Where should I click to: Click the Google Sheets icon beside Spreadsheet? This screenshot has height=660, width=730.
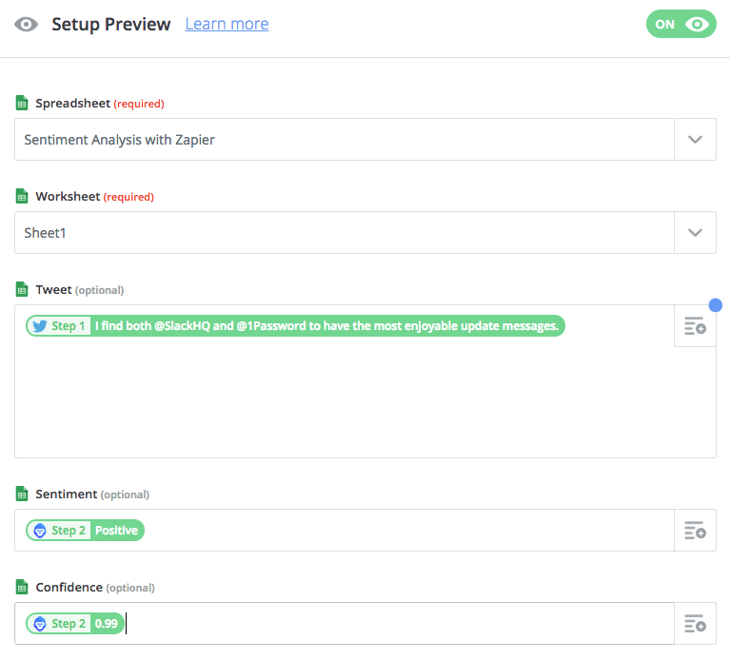(x=22, y=104)
